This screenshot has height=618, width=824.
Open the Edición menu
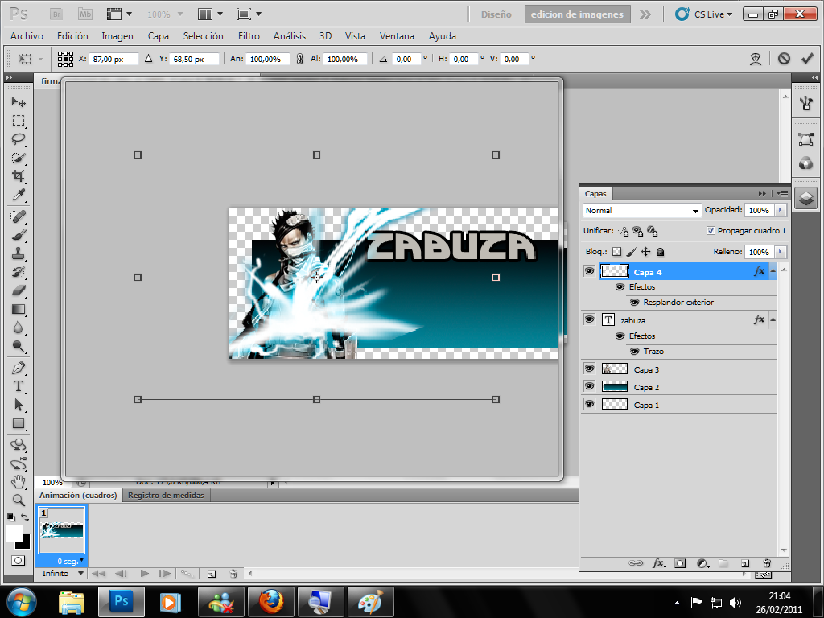pos(72,35)
